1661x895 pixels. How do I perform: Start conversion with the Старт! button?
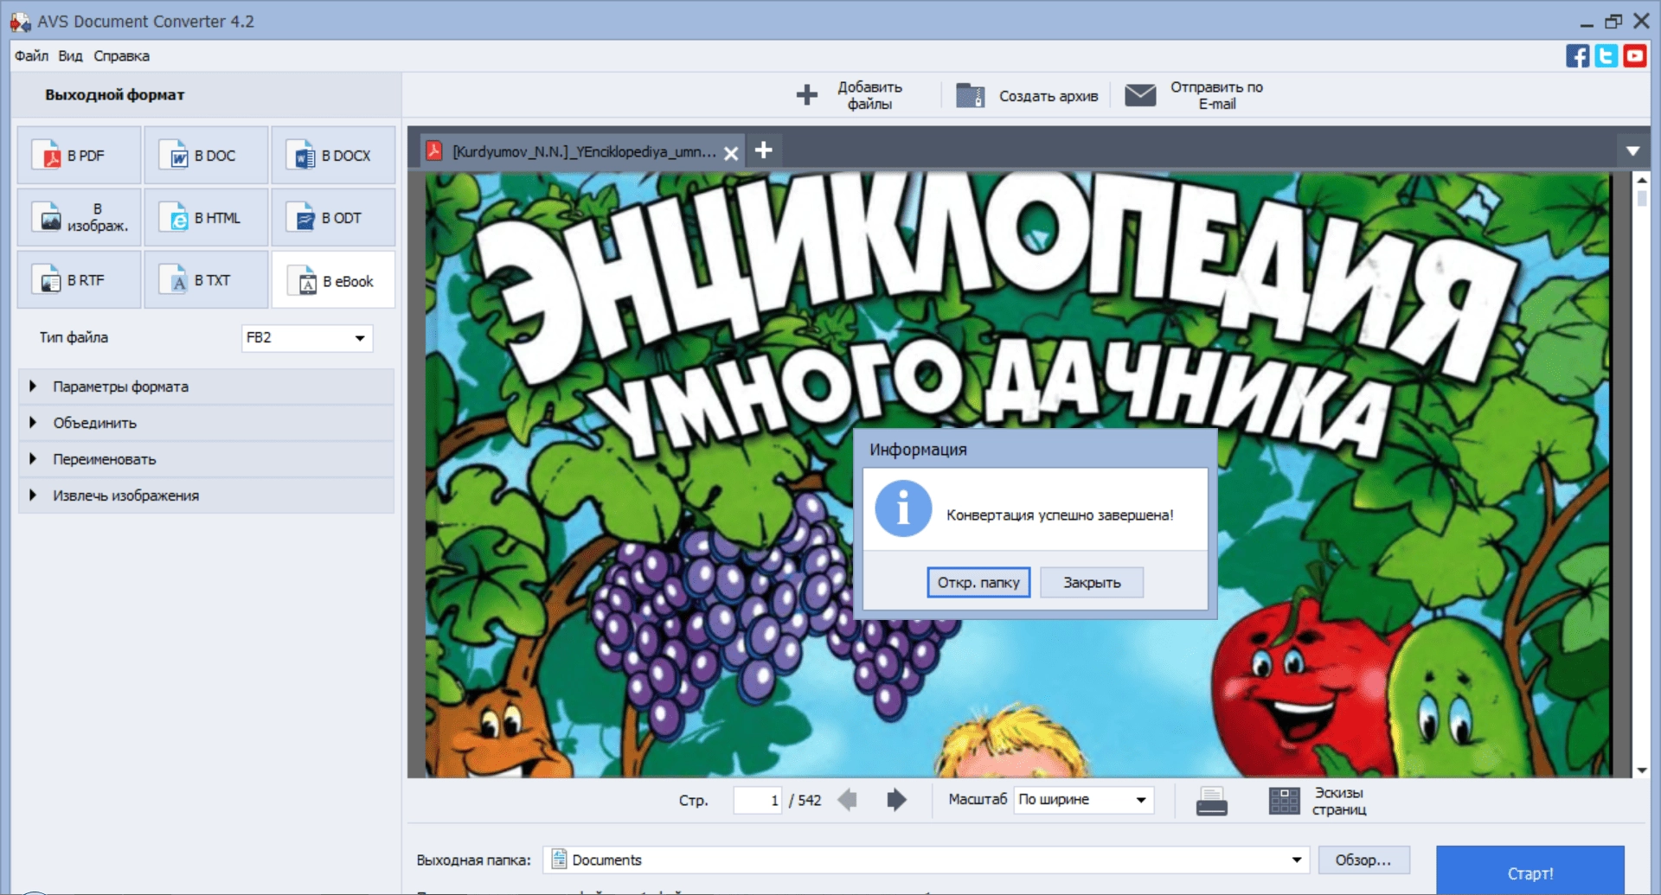[x=1530, y=872]
